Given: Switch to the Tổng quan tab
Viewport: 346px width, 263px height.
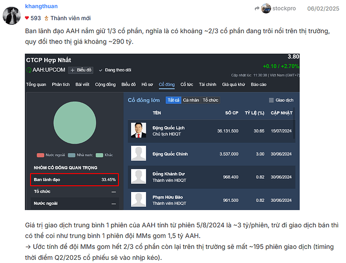Looking at the screenshot, I should [x=36, y=85].
